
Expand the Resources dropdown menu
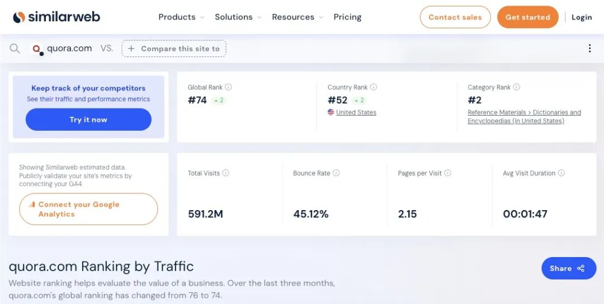click(297, 17)
